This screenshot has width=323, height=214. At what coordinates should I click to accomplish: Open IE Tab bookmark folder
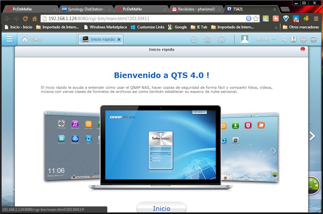[199, 27]
